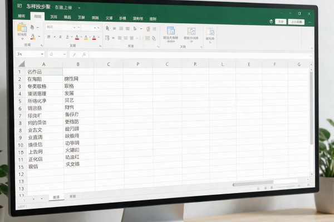The width and height of the screenshot is (334, 222).
Task: Select cell B3 containing 取格
Action: [78, 86]
